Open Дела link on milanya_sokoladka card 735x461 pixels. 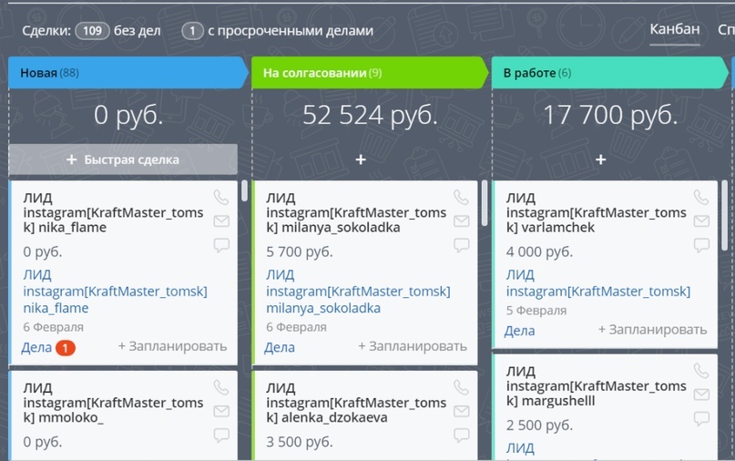(x=280, y=347)
